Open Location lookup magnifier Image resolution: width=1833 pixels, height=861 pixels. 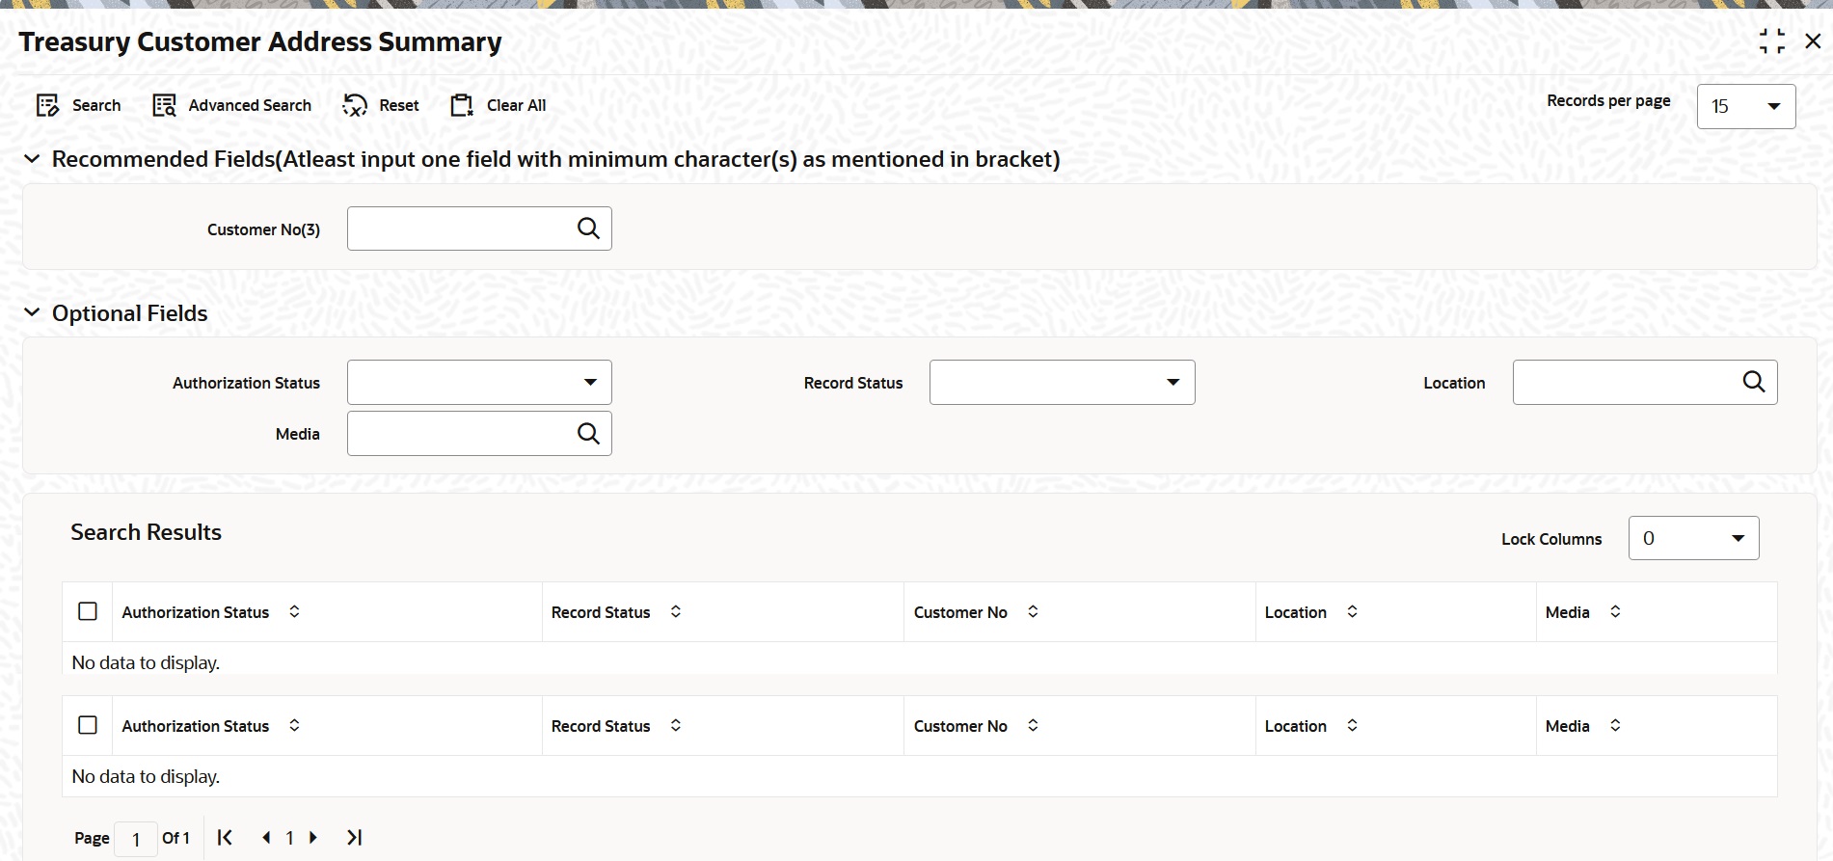point(1753,382)
